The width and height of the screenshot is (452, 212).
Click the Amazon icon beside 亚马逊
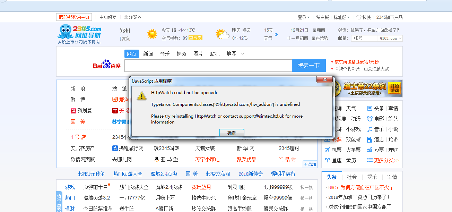tap(157, 159)
